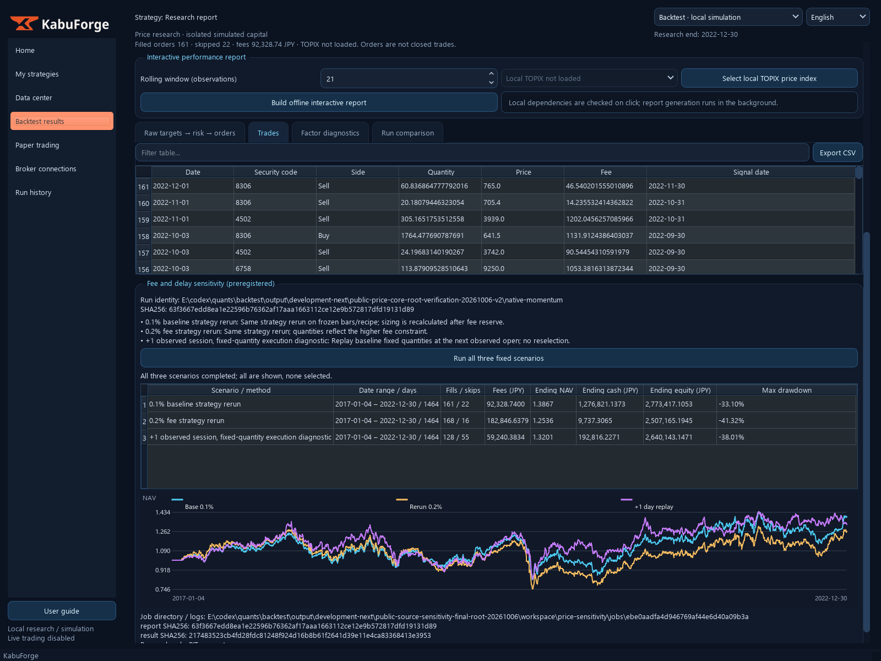Switch to the Factor diagnostics tab
This screenshot has height=661, width=881.
[330, 133]
